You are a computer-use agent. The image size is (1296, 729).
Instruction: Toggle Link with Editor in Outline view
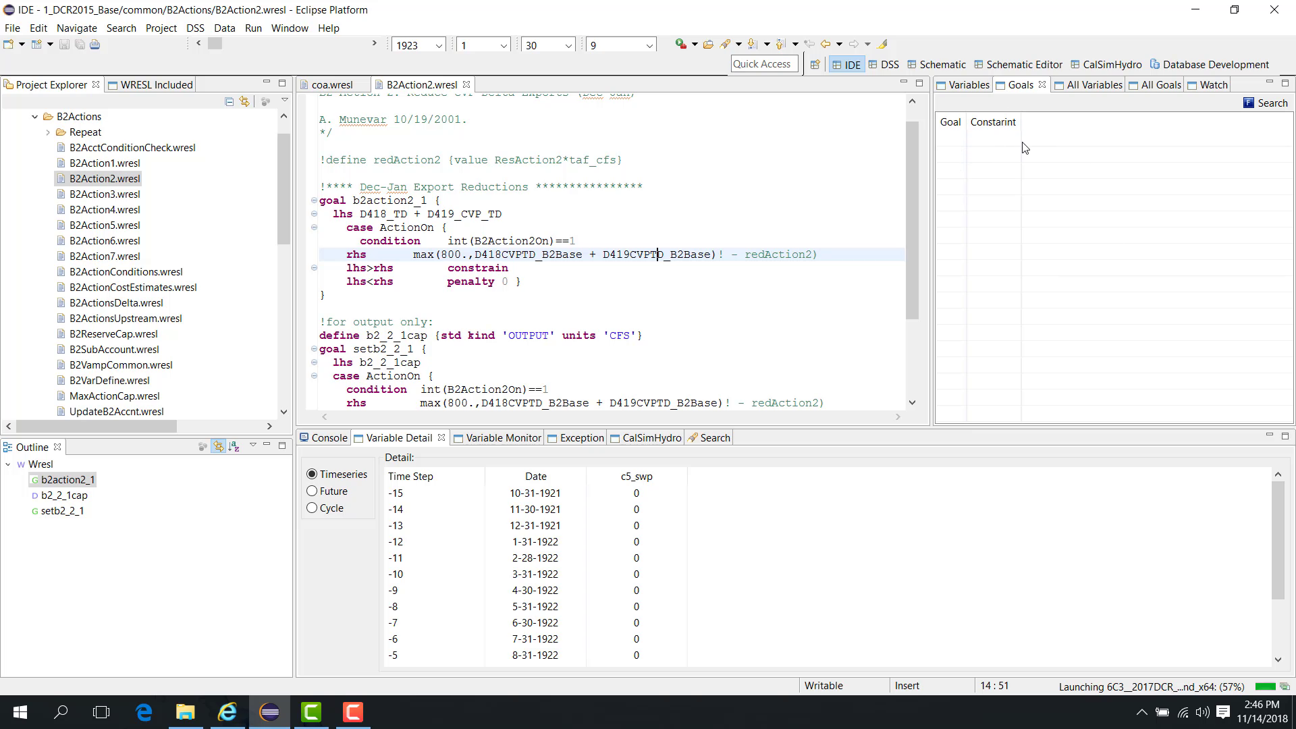pyautogui.click(x=218, y=446)
